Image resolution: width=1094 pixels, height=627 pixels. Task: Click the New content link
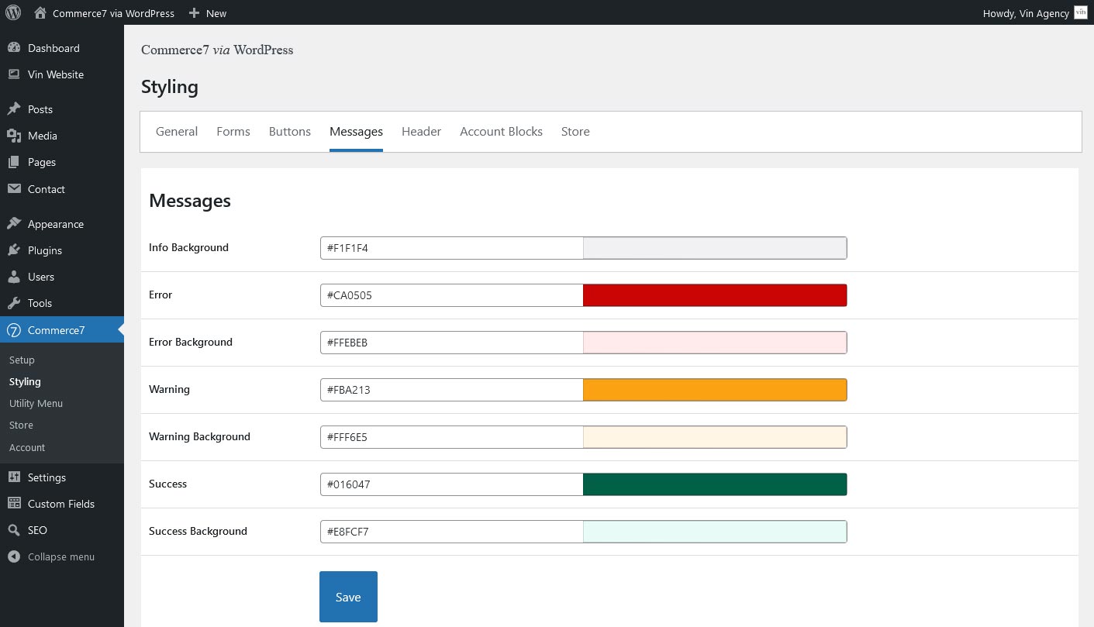(208, 13)
